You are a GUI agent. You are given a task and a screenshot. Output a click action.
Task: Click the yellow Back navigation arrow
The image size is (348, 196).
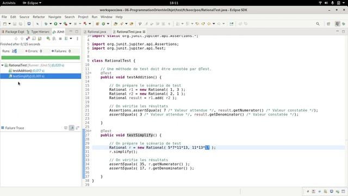(209, 24)
